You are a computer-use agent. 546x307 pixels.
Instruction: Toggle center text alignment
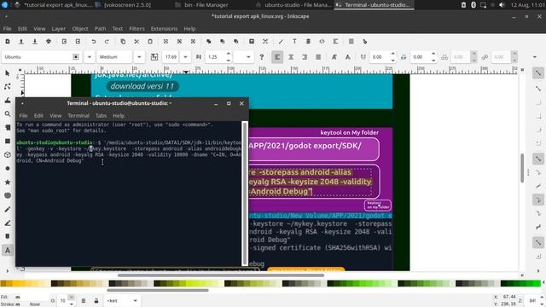coord(291,57)
